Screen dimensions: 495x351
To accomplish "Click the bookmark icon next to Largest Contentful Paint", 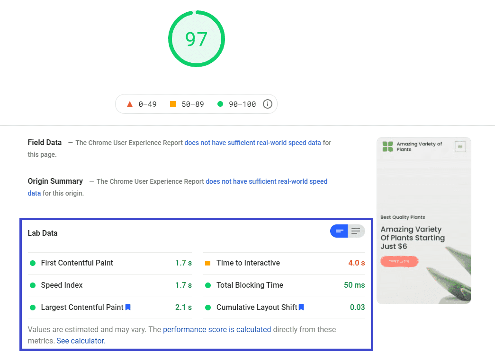I will click(128, 307).
